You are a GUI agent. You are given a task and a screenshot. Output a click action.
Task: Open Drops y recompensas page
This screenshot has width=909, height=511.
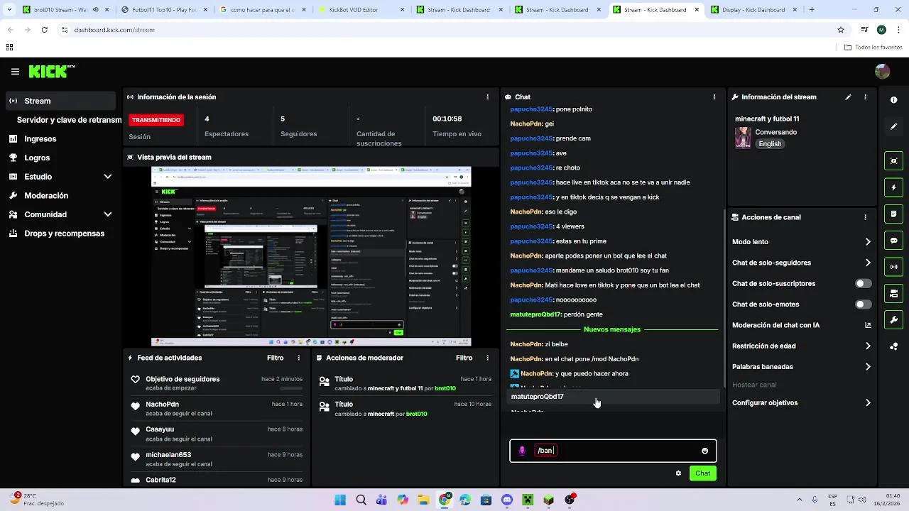click(60, 233)
